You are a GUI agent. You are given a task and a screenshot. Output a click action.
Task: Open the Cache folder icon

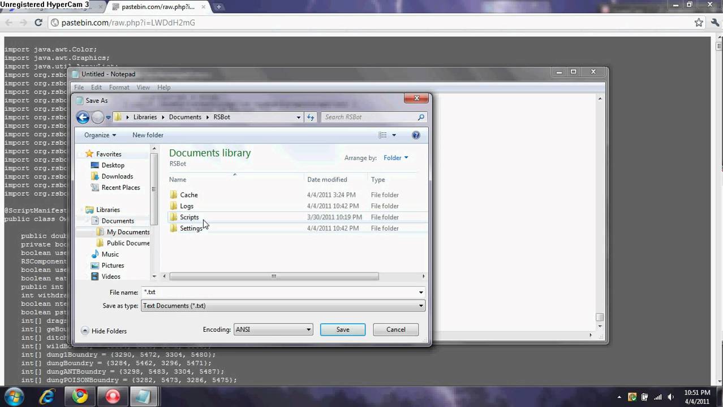click(174, 194)
